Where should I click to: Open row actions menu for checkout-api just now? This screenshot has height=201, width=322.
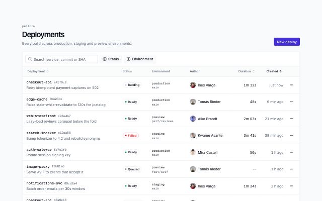(291, 85)
